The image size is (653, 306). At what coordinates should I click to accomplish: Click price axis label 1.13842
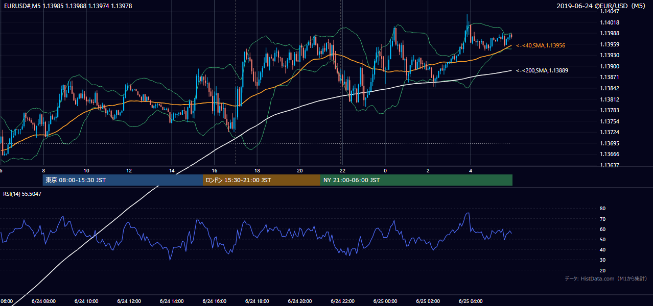(610, 88)
